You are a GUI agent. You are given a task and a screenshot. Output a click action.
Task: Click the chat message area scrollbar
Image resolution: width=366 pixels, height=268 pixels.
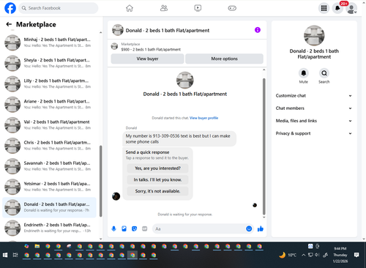click(x=264, y=146)
